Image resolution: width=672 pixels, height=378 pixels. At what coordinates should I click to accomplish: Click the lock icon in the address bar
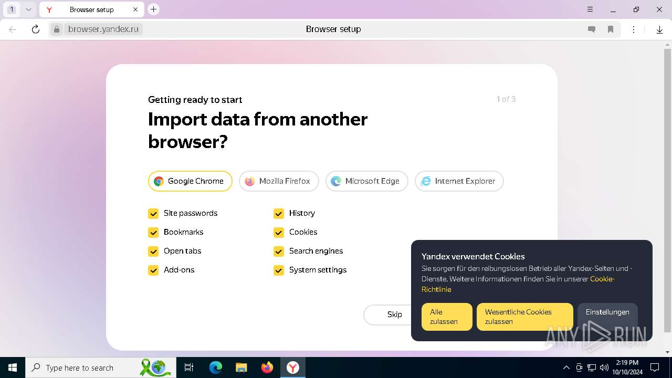click(x=57, y=29)
